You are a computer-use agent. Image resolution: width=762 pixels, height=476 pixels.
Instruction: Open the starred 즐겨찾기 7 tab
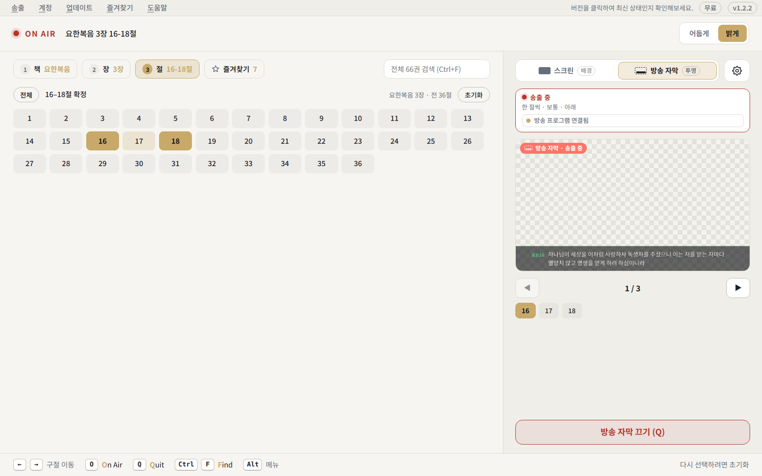coord(234,69)
